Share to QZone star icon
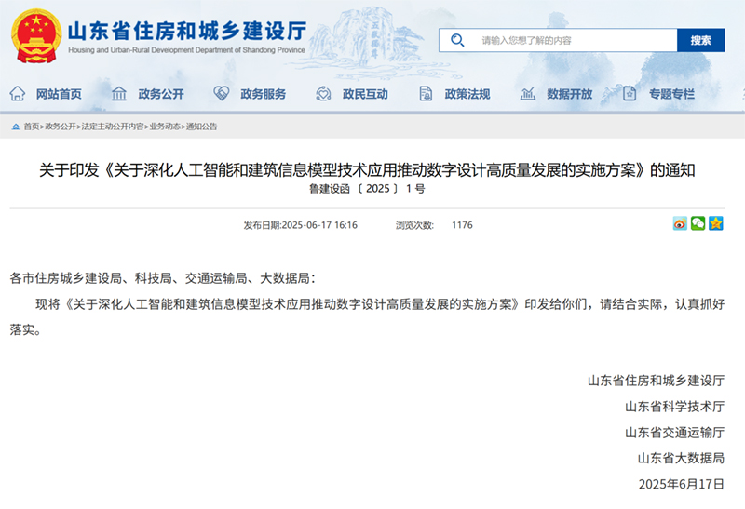This screenshot has width=745, height=509. coord(715,223)
